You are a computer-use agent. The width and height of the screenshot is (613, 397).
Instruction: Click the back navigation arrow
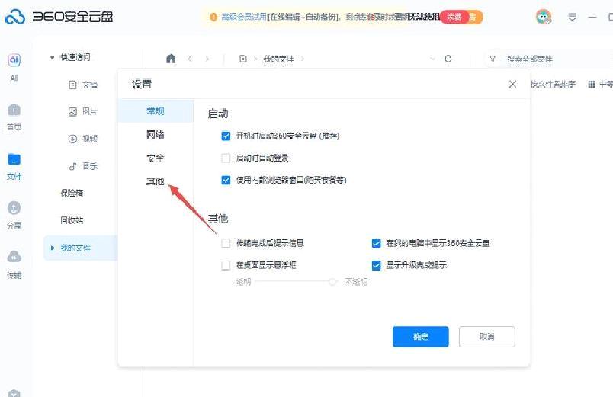190,59
